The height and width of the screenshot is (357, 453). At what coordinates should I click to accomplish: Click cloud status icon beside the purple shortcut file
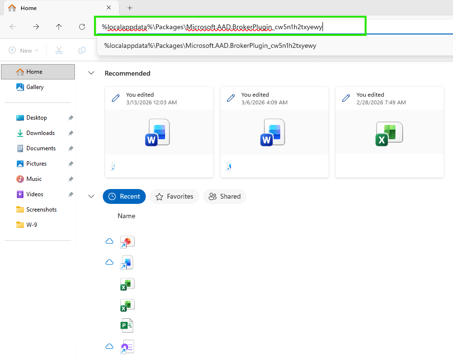(109, 346)
